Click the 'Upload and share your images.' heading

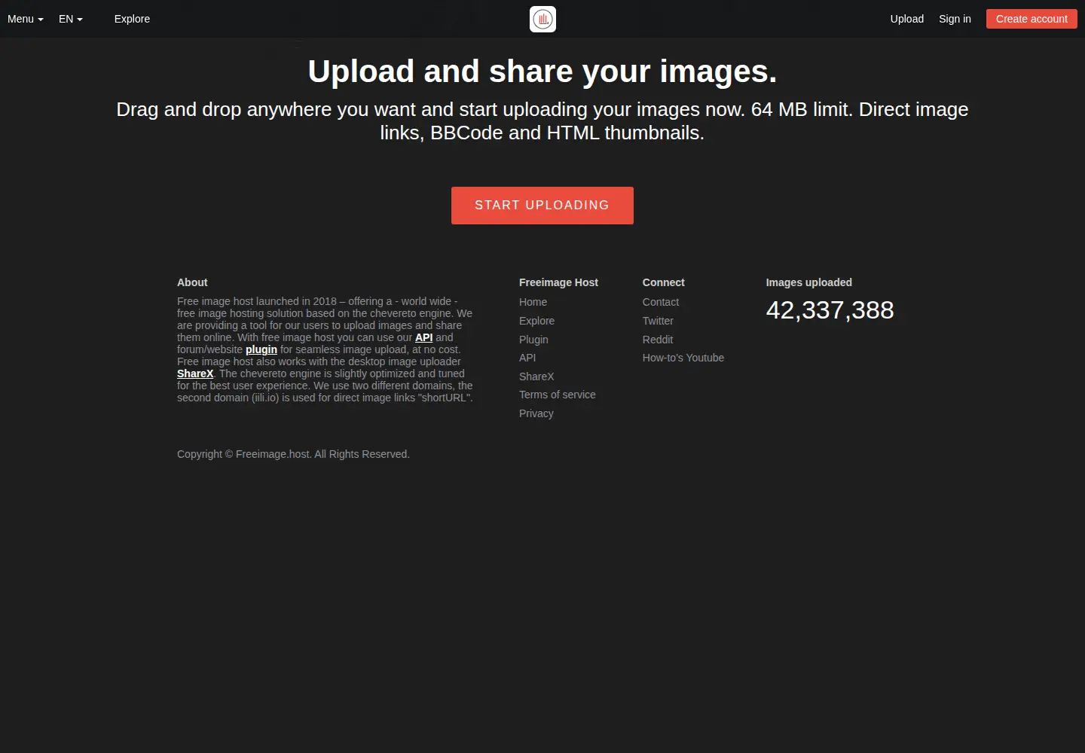coord(542,72)
